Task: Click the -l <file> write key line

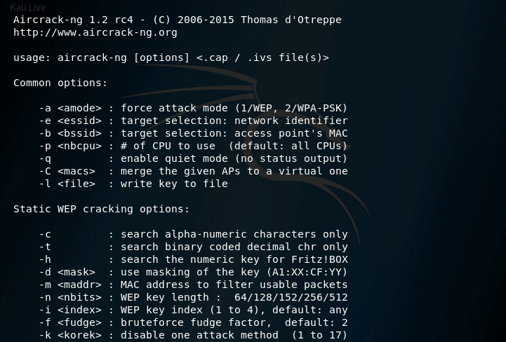Action: pyautogui.click(x=133, y=184)
